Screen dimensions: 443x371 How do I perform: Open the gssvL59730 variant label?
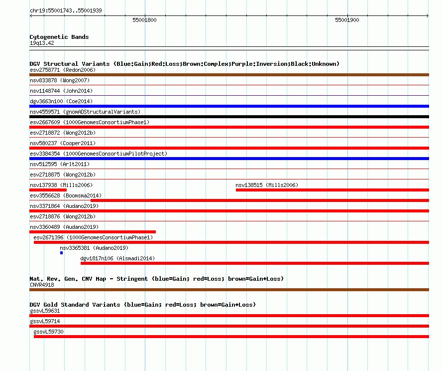point(49,332)
